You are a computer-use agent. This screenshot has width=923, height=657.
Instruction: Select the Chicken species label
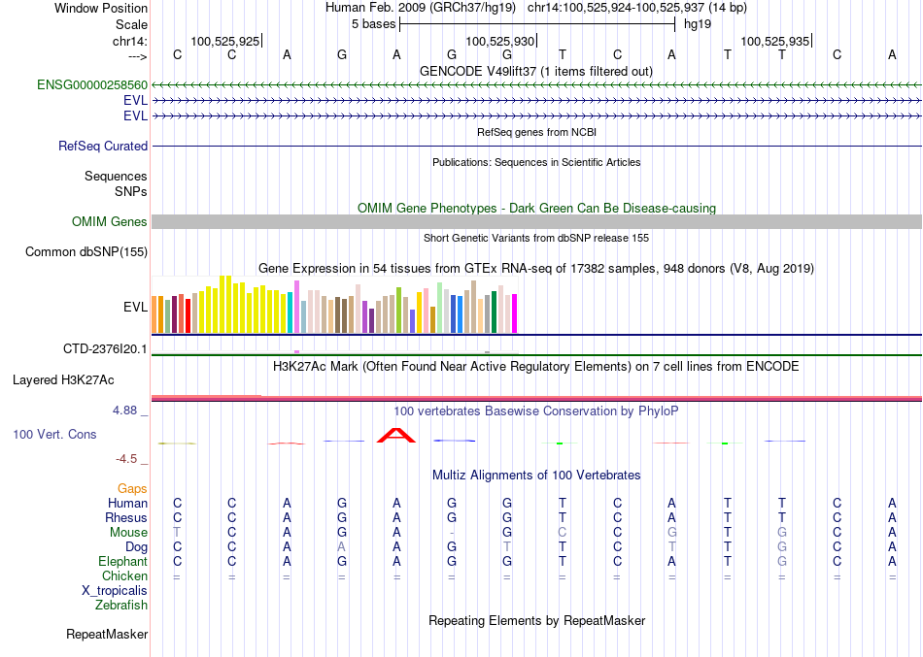124,575
